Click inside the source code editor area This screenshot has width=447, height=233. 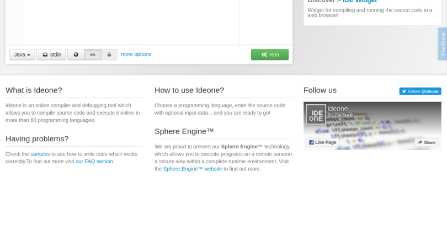tap(131, 22)
